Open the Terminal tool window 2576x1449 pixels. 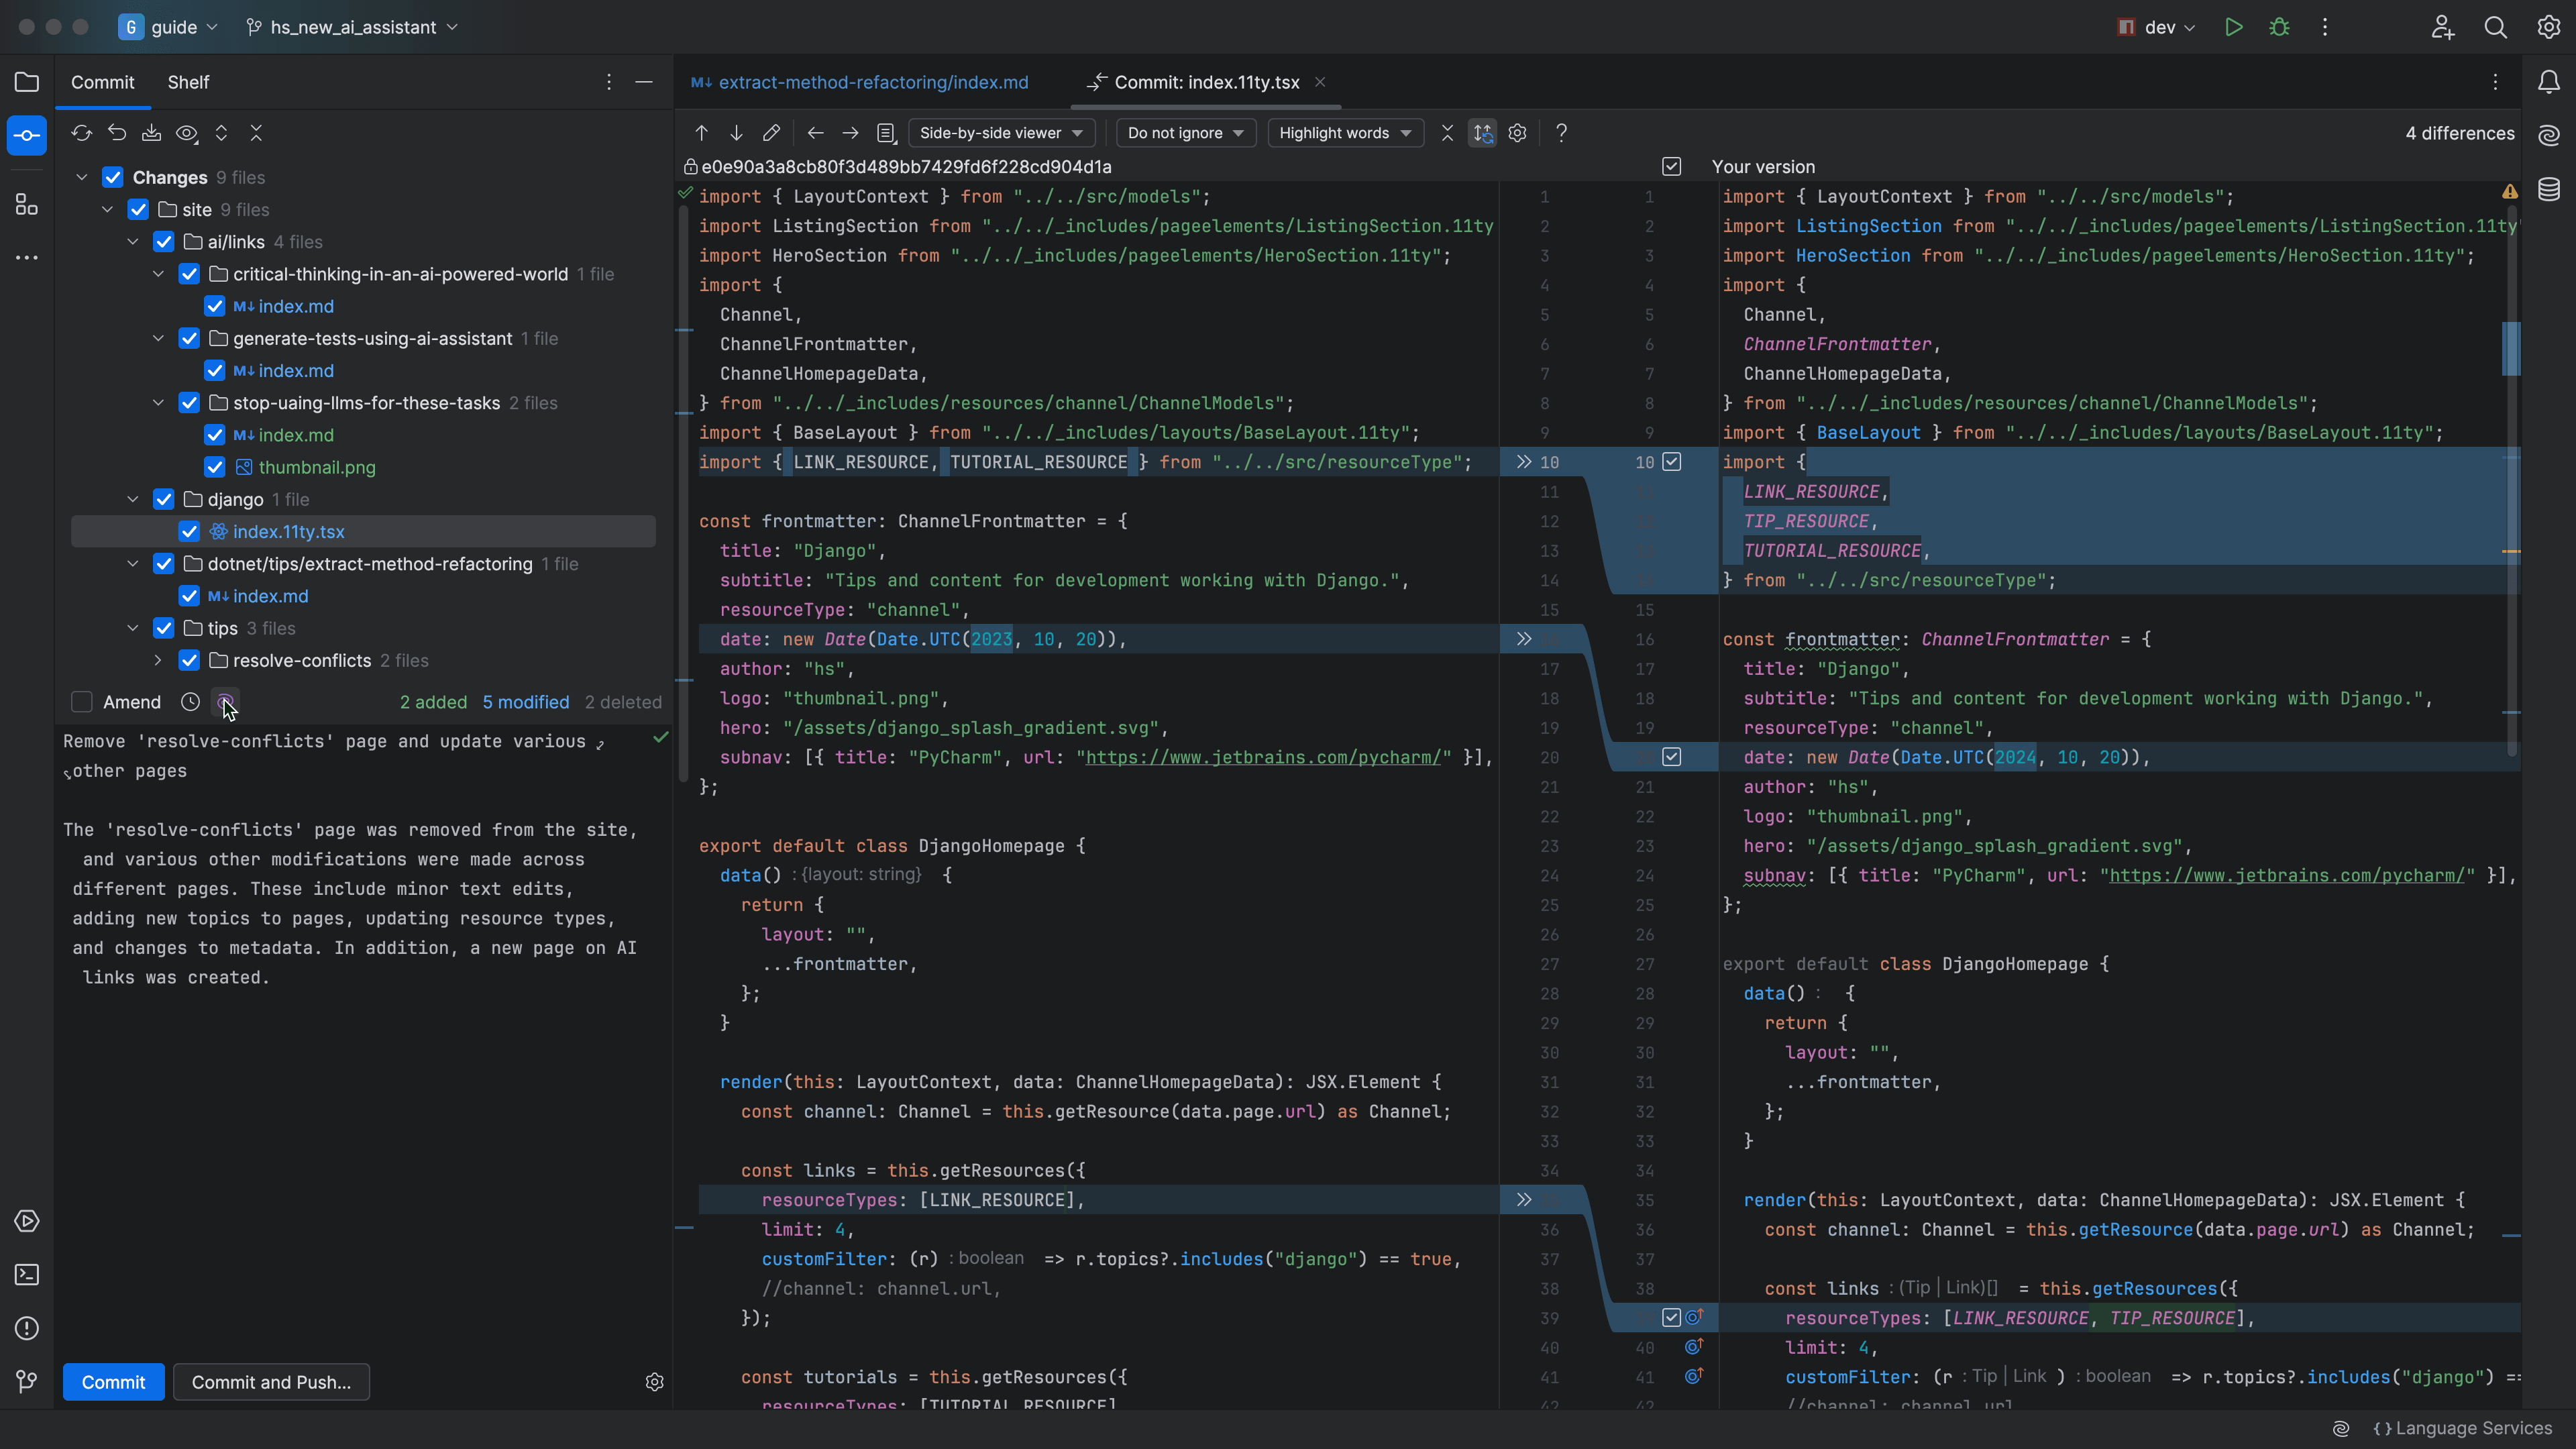click(x=26, y=1274)
